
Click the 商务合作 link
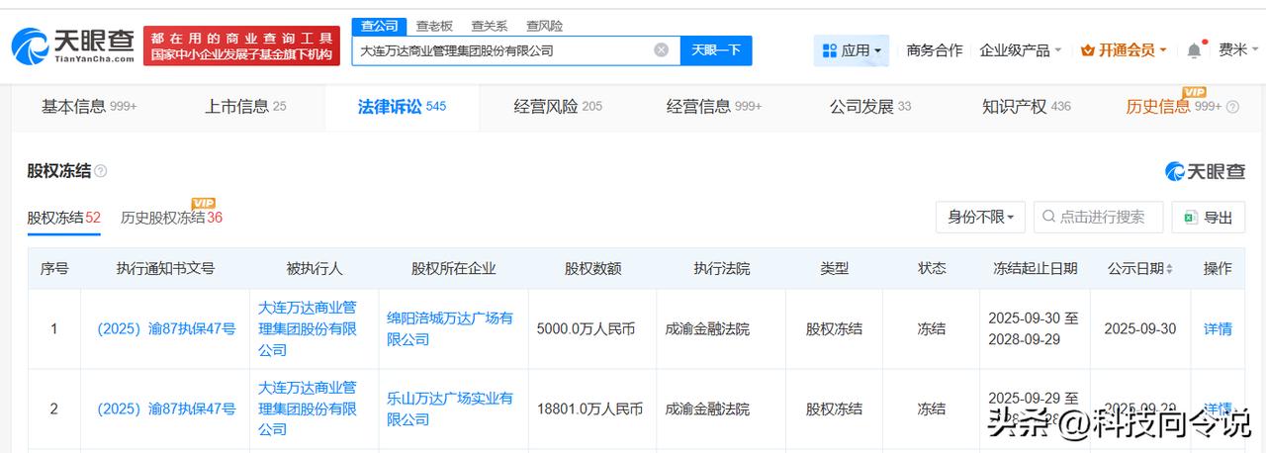pyautogui.click(x=935, y=50)
